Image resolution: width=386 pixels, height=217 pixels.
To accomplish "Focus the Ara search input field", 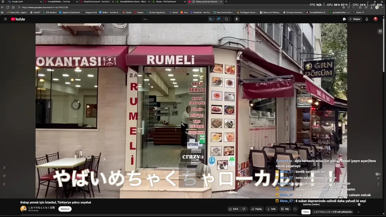I will tap(174, 19).
